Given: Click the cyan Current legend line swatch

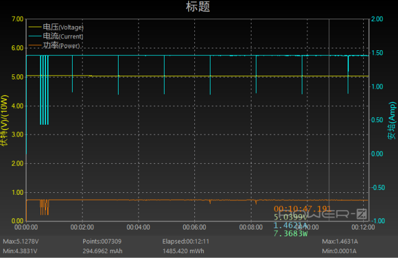Looking at the screenshot, I should coord(35,36).
